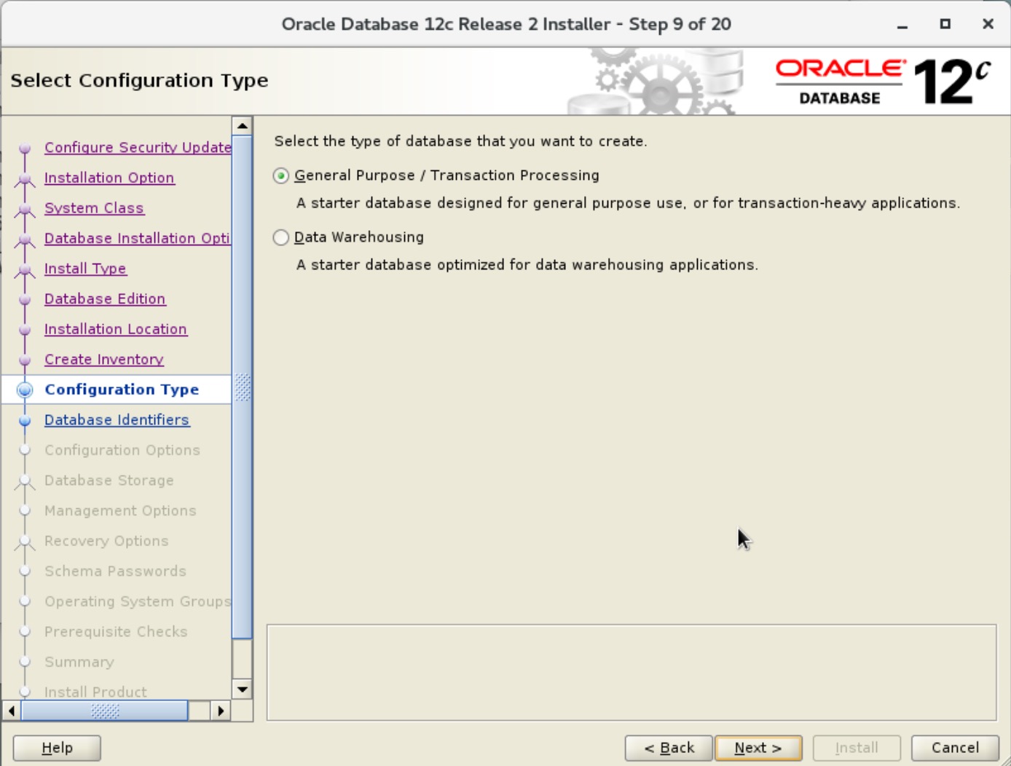This screenshot has height=766, width=1011.
Task: Click the disabled Management Options step text
Action: pos(120,510)
